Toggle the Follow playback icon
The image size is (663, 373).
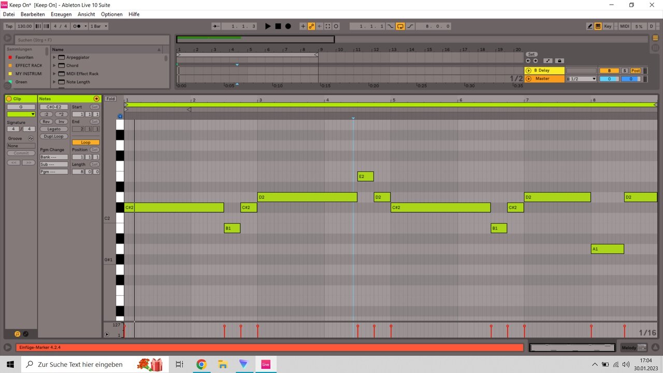[x=217, y=26]
